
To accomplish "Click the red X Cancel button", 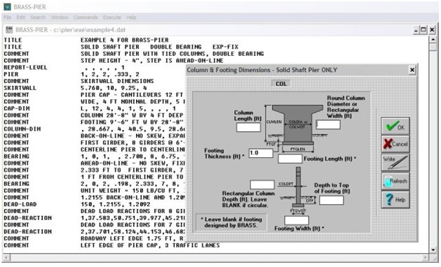I will (x=395, y=144).
